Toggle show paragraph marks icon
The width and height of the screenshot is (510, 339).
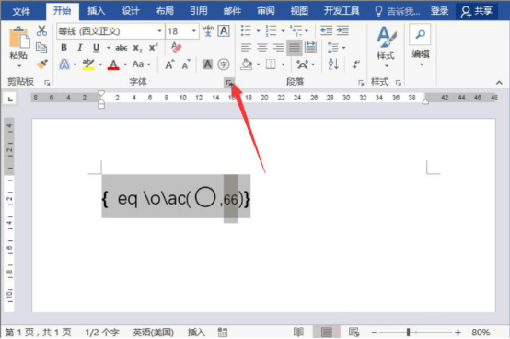click(x=356, y=64)
